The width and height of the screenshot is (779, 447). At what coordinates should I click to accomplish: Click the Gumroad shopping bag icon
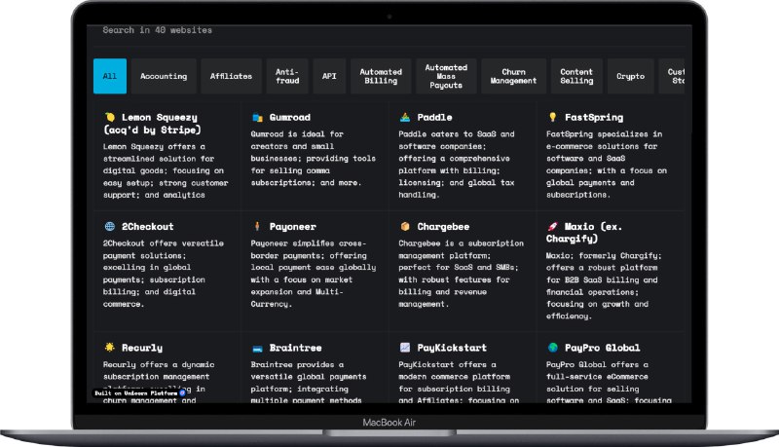coord(257,117)
